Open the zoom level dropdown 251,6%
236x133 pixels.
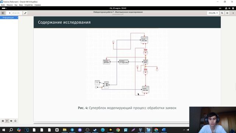click(x=213, y=13)
